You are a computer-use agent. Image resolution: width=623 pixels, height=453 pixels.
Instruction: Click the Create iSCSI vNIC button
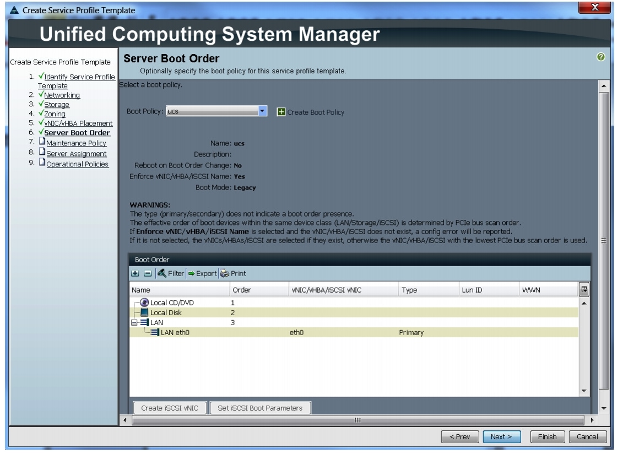tap(170, 408)
